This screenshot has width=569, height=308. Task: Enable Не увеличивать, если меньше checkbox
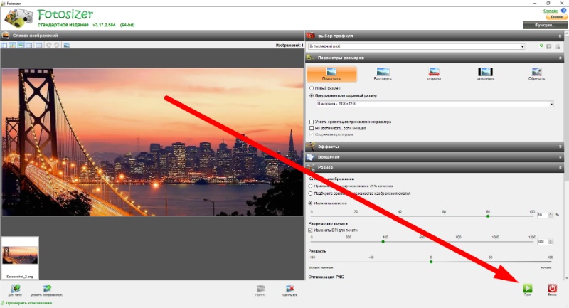[x=312, y=128]
